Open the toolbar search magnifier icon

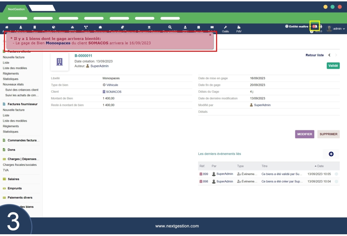click(x=169, y=26)
